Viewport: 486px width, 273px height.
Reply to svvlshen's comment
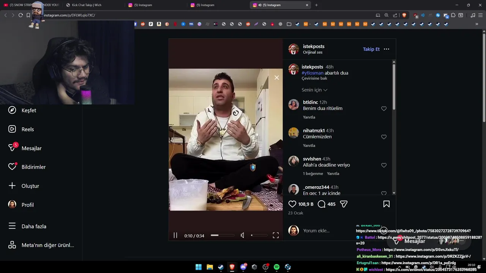tap(333, 174)
